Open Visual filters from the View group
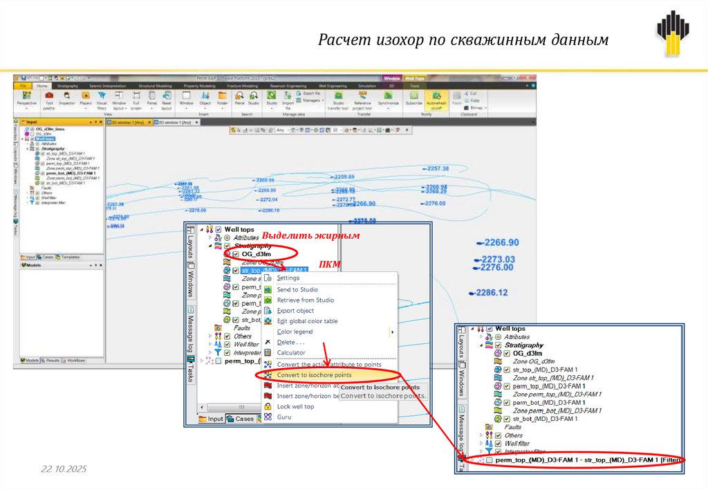 coord(102,97)
